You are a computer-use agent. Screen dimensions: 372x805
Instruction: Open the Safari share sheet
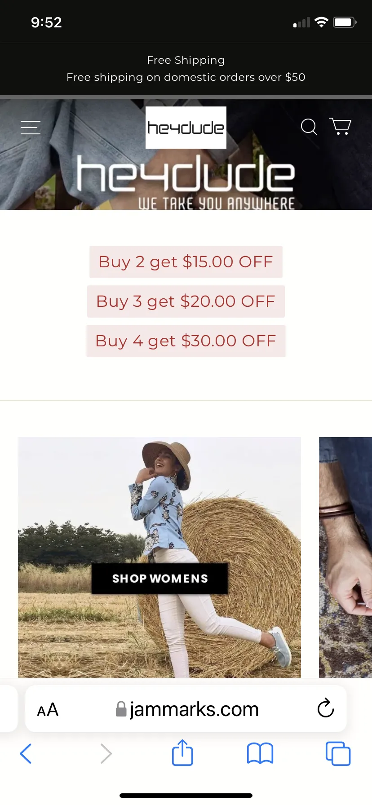tap(182, 752)
